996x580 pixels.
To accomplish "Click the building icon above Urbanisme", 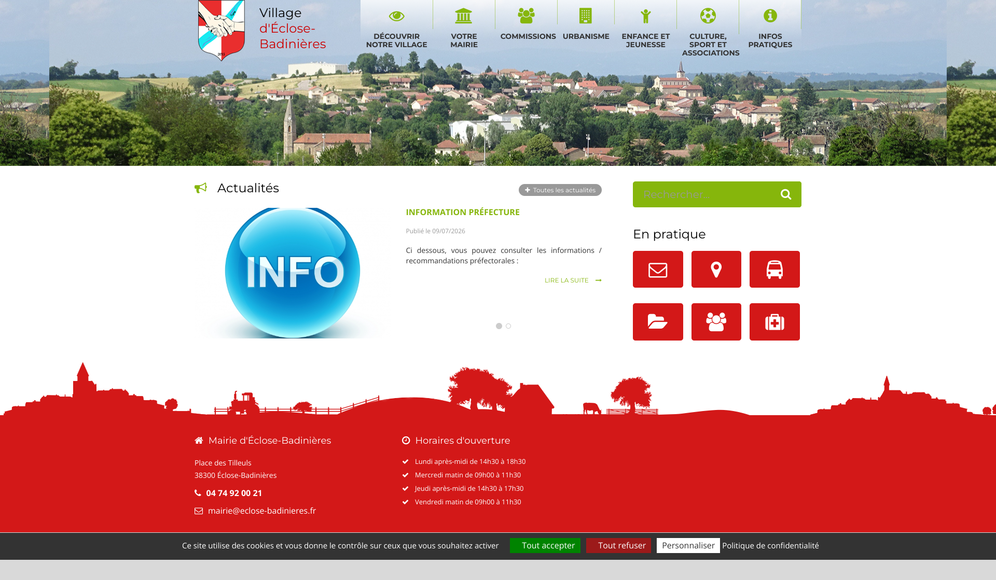I will pos(586,16).
